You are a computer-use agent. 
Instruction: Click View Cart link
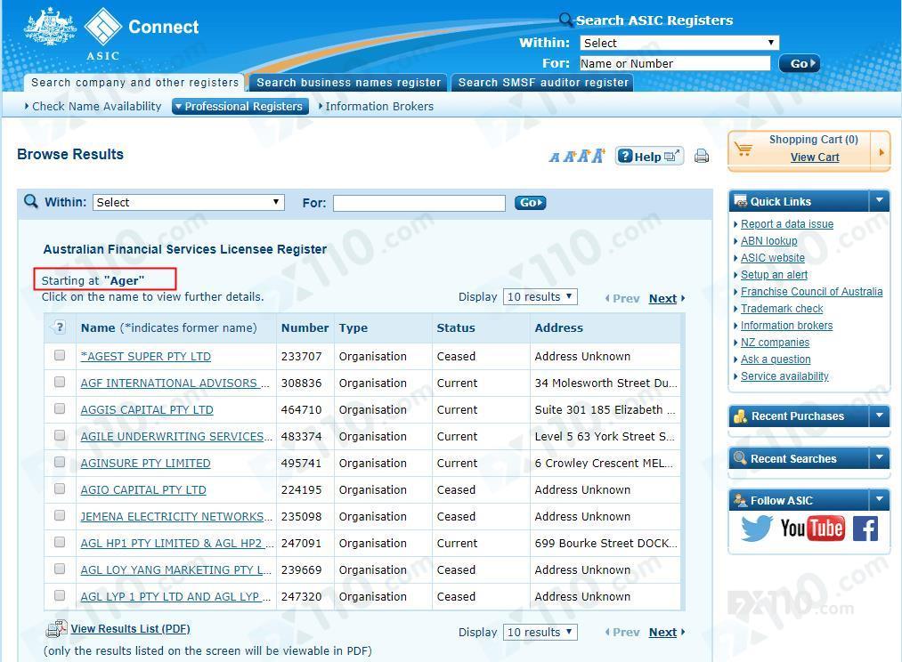click(814, 157)
